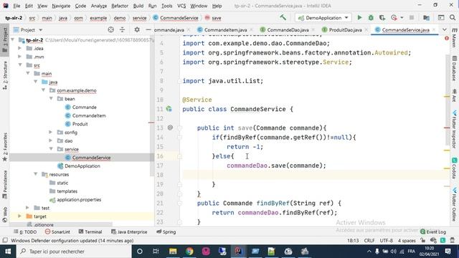Open Maven side tool window
The image size is (459, 258).
pyautogui.click(x=454, y=37)
